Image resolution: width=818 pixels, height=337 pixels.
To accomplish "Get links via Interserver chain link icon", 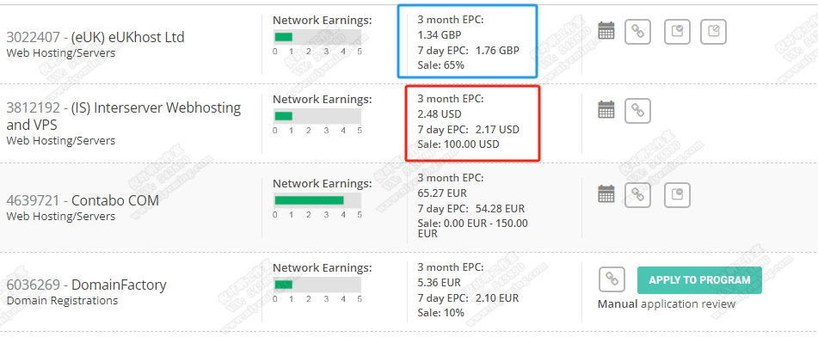I will click(637, 111).
